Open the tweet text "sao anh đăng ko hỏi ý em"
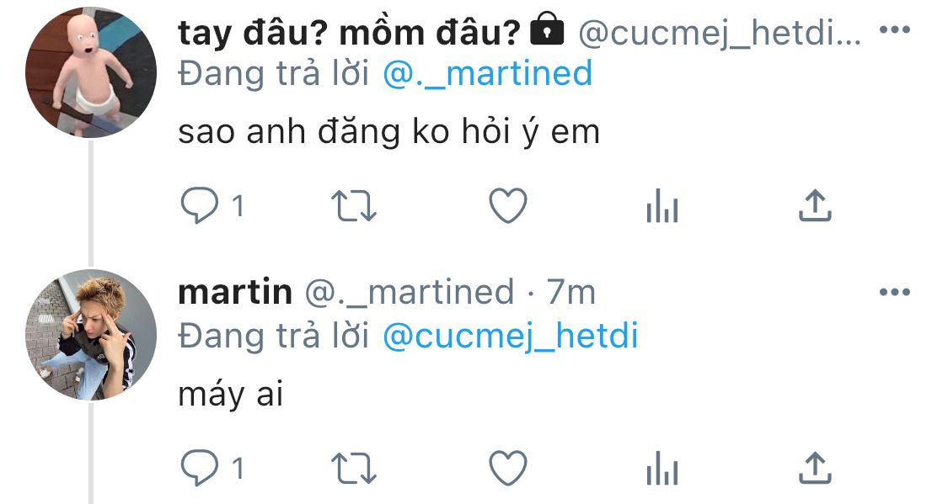The width and height of the screenshot is (948, 504). [x=388, y=132]
